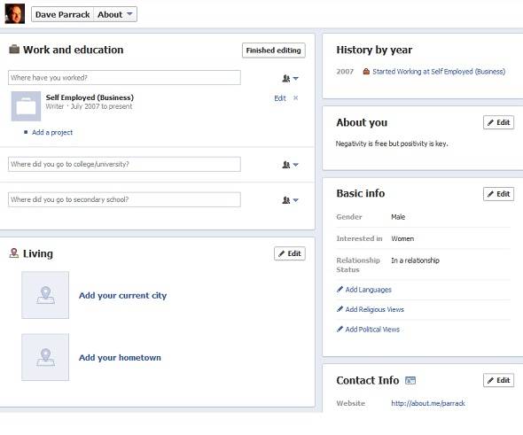Click the current city placeholder map icon
The height and width of the screenshot is (435, 523).
[x=45, y=295]
